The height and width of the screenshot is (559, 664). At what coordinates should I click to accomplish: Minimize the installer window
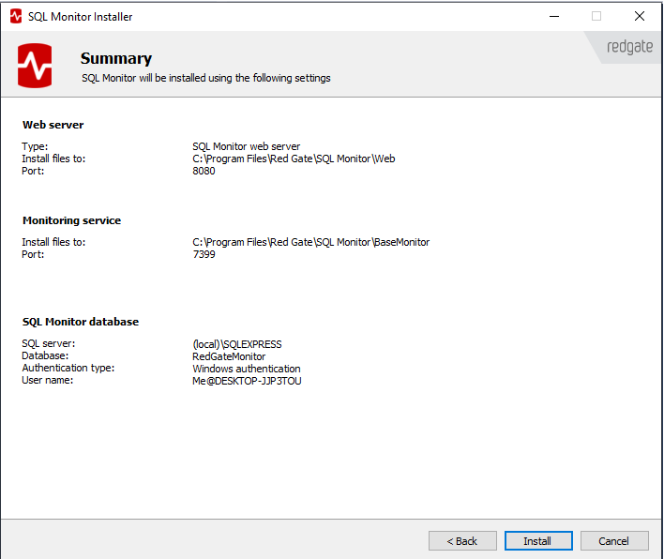click(x=554, y=16)
